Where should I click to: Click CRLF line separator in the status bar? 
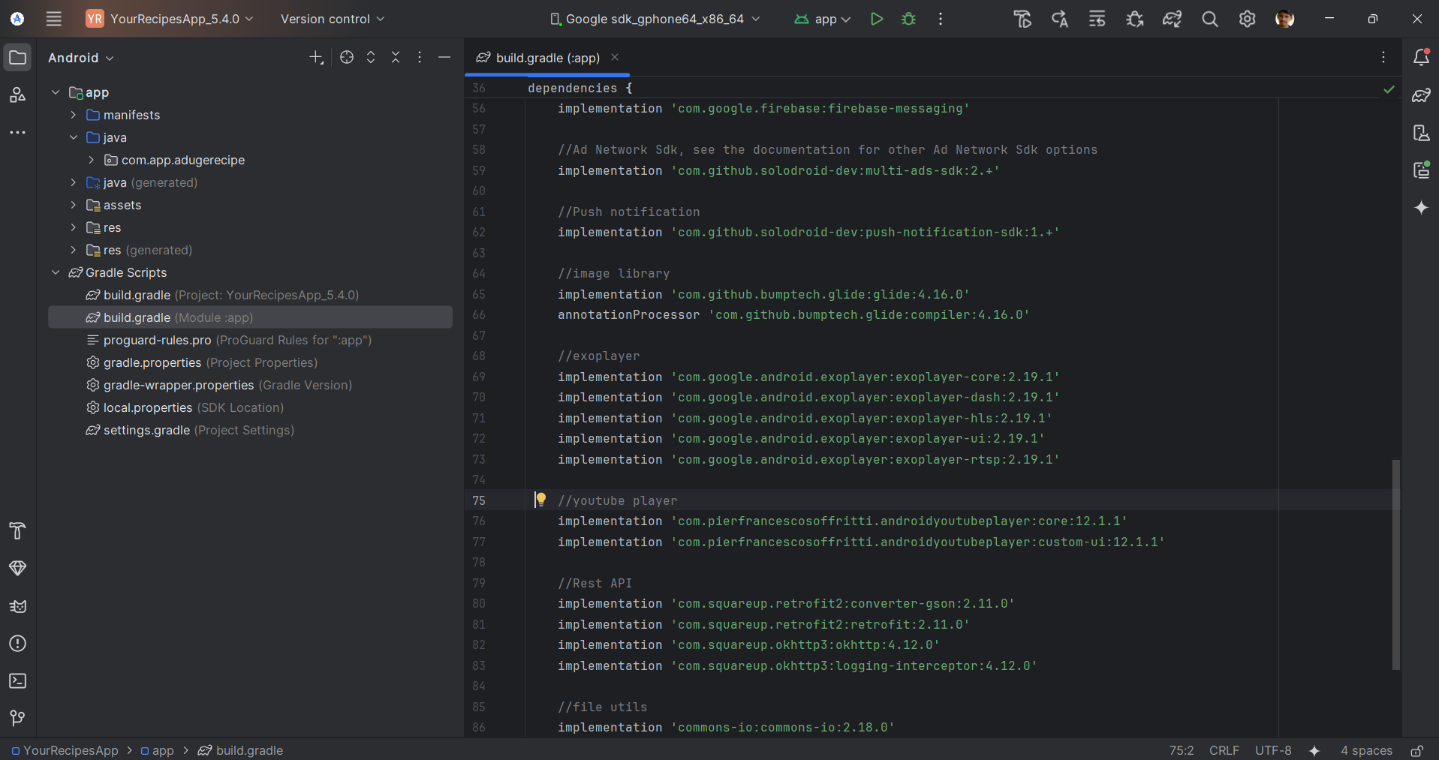(1224, 750)
